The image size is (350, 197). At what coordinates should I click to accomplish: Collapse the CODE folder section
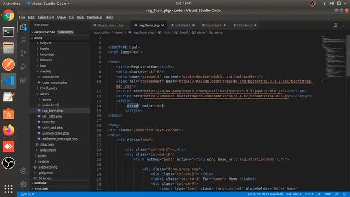click(60, 38)
